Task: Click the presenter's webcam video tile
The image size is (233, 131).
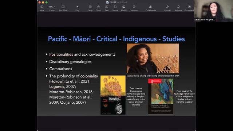Action: click(214, 11)
